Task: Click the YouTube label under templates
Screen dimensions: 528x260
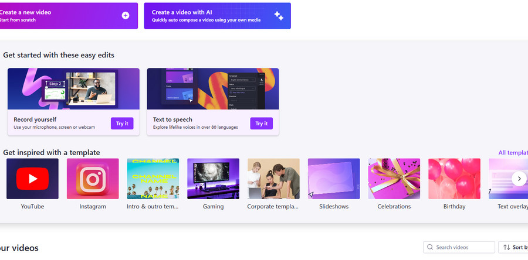Action: pos(32,206)
